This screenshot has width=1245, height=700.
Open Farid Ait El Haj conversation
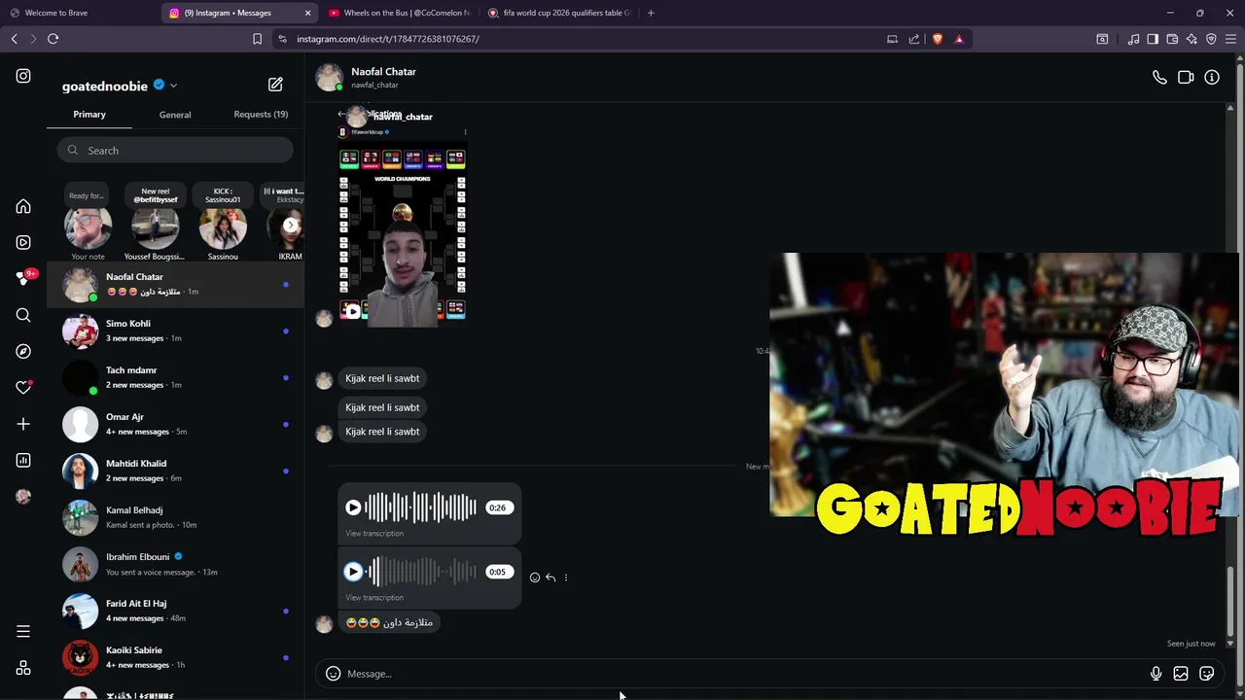(x=175, y=611)
